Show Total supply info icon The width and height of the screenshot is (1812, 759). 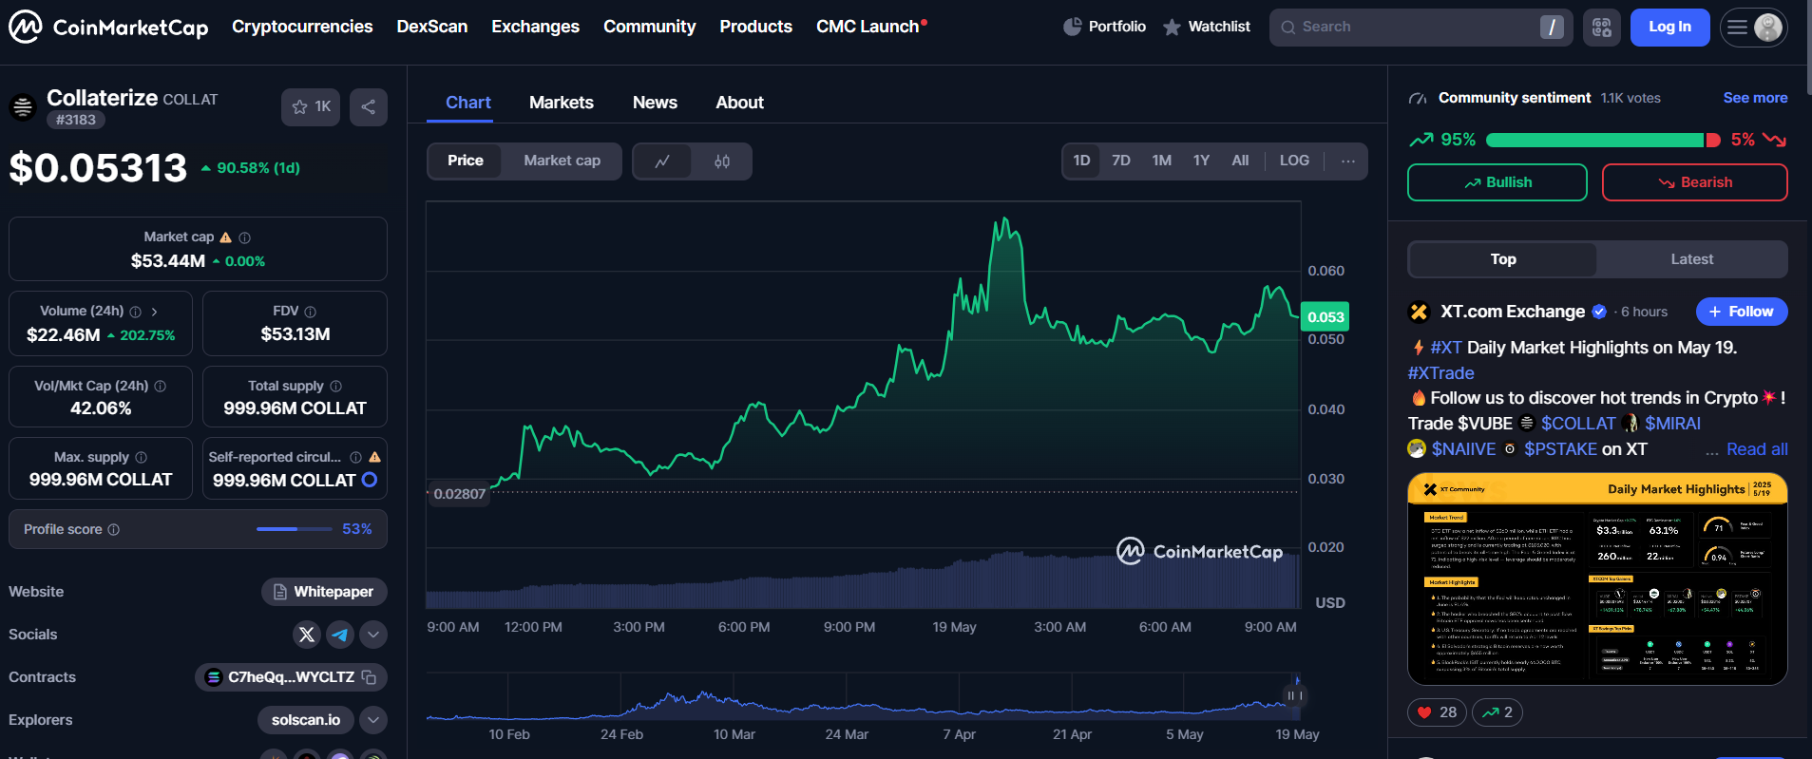click(335, 387)
